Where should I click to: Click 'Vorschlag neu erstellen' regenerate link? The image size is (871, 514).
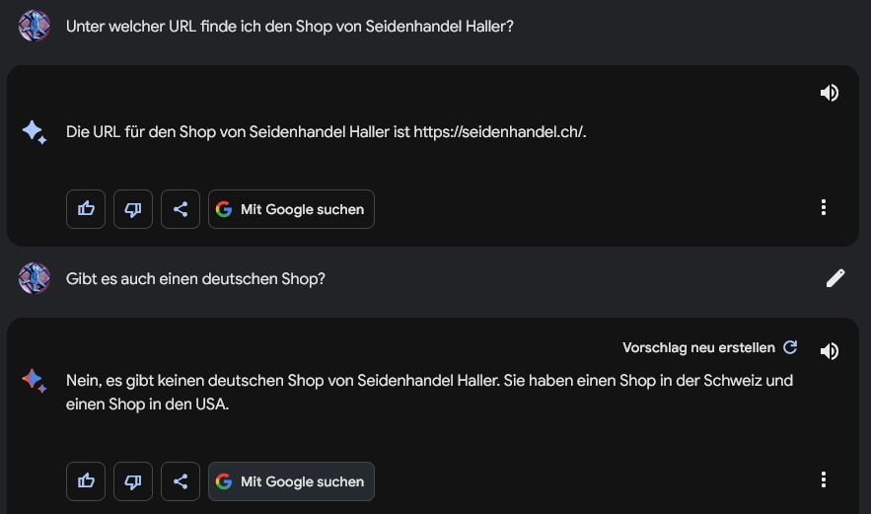point(698,348)
